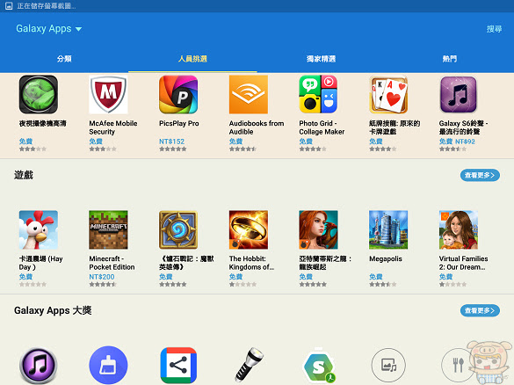Tap the star rating under PicsPlay Pro
Image resolution: width=514 pixels, height=385 pixels.
pos(173,149)
